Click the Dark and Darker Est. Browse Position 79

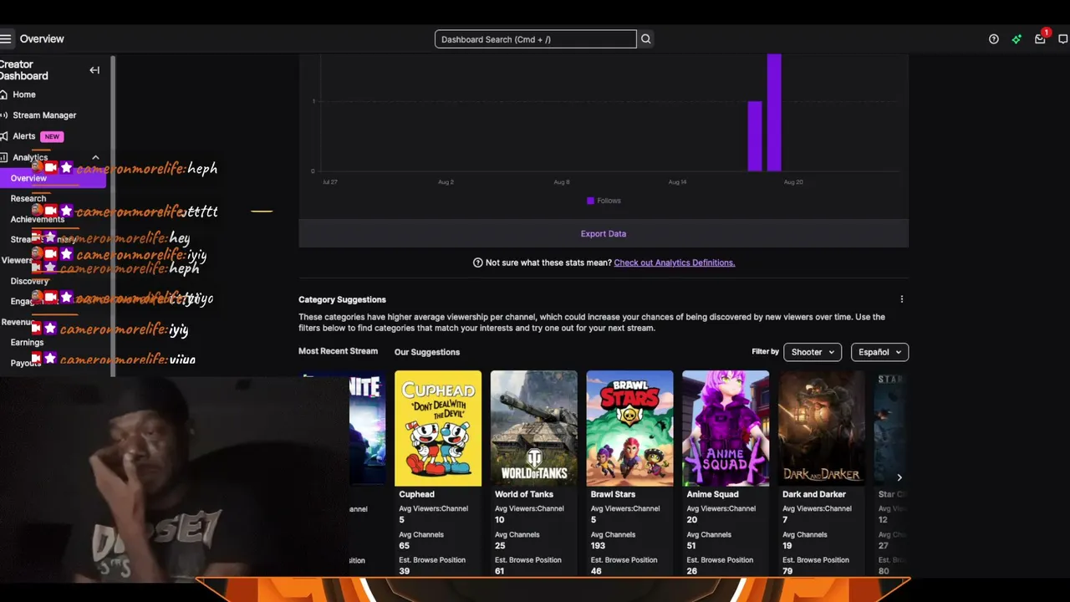(787, 571)
